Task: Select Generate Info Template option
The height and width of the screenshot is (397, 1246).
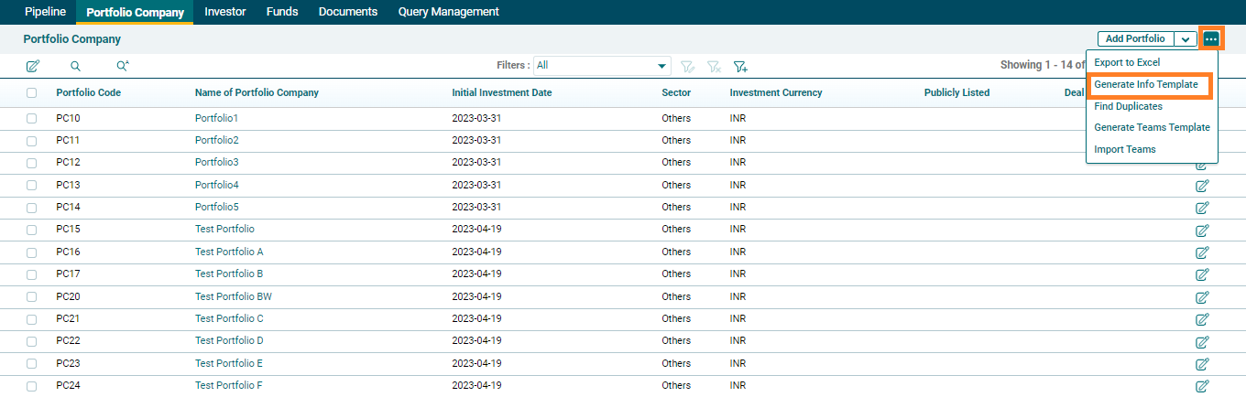Action: (x=1145, y=84)
